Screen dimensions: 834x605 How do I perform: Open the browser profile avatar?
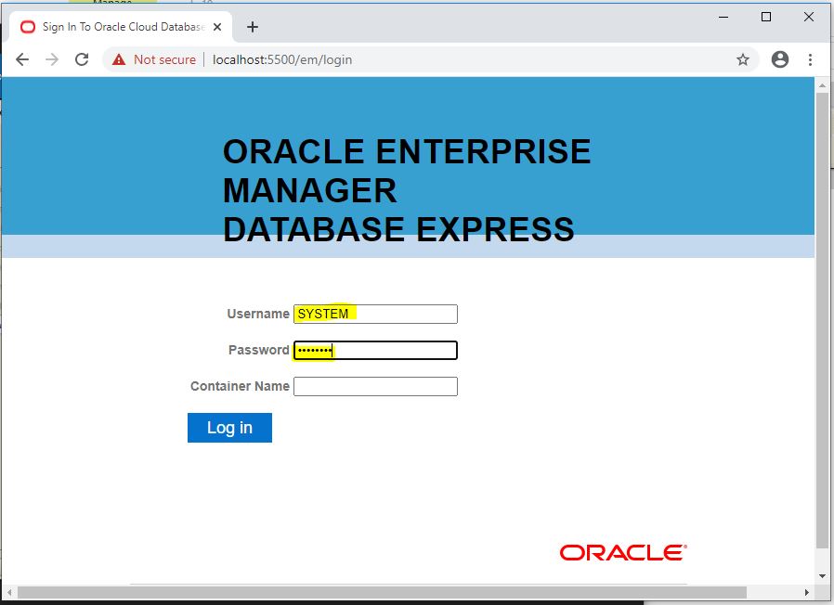coord(778,58)
